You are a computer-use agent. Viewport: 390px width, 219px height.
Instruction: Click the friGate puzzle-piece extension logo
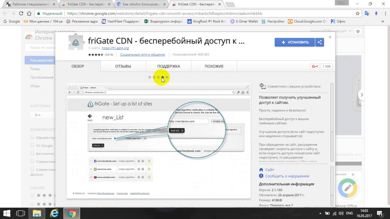(76, 42)
